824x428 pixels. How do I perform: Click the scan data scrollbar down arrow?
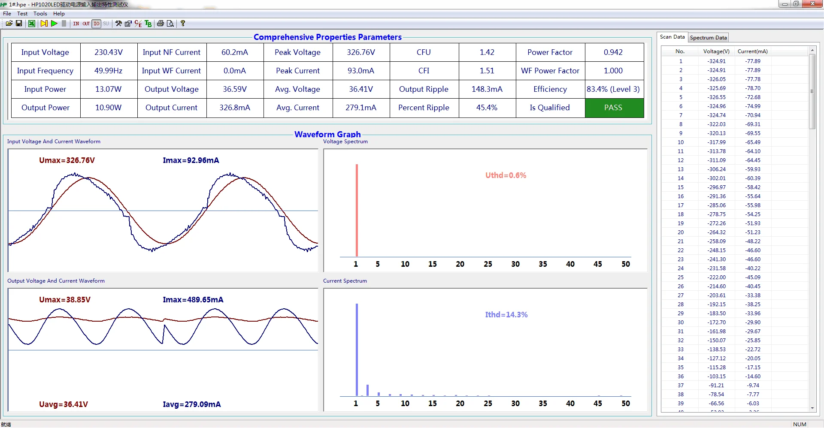(x=812, y=408)
